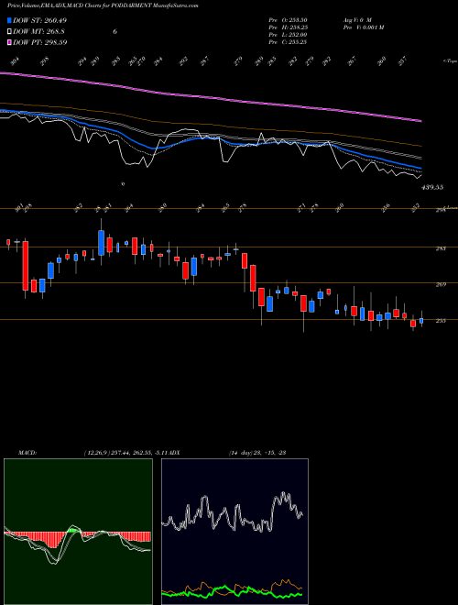Click the blue DOW ST legend swatch
The height and width of the screenshot is (605, 458).
9,20
